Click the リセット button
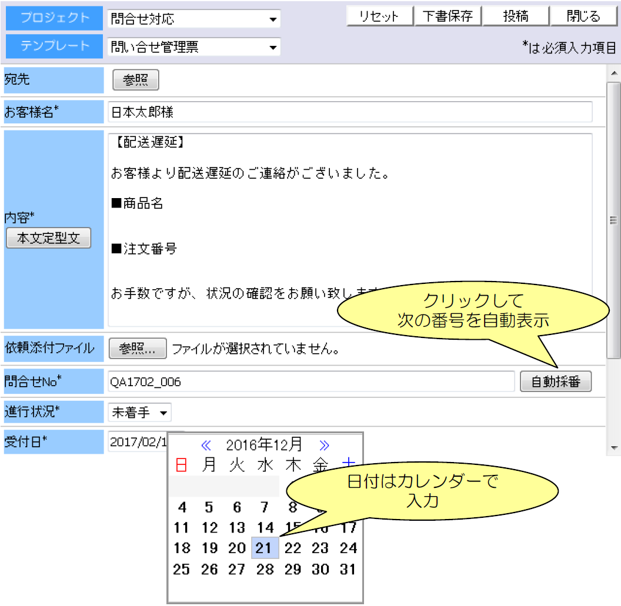This screenshot has height=606, width=621. (x=379, y=16)
